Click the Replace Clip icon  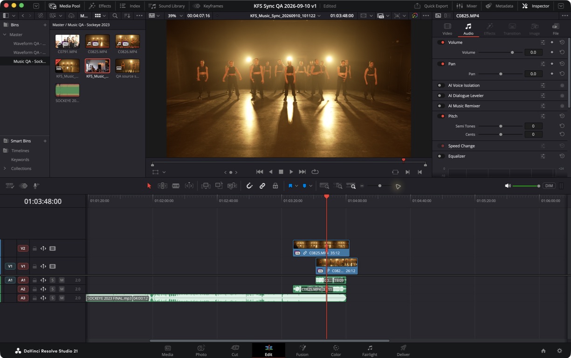coord(232,186)
